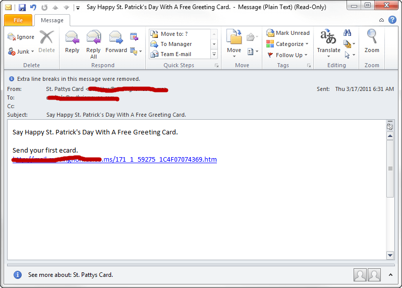
Task: Open the Related items dropdown
Action: pyautogui.click(x=349, y=44)
